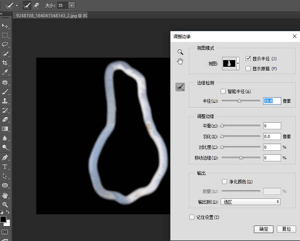Open the 输出到 选区 dropdown

[x=250, y=201]
